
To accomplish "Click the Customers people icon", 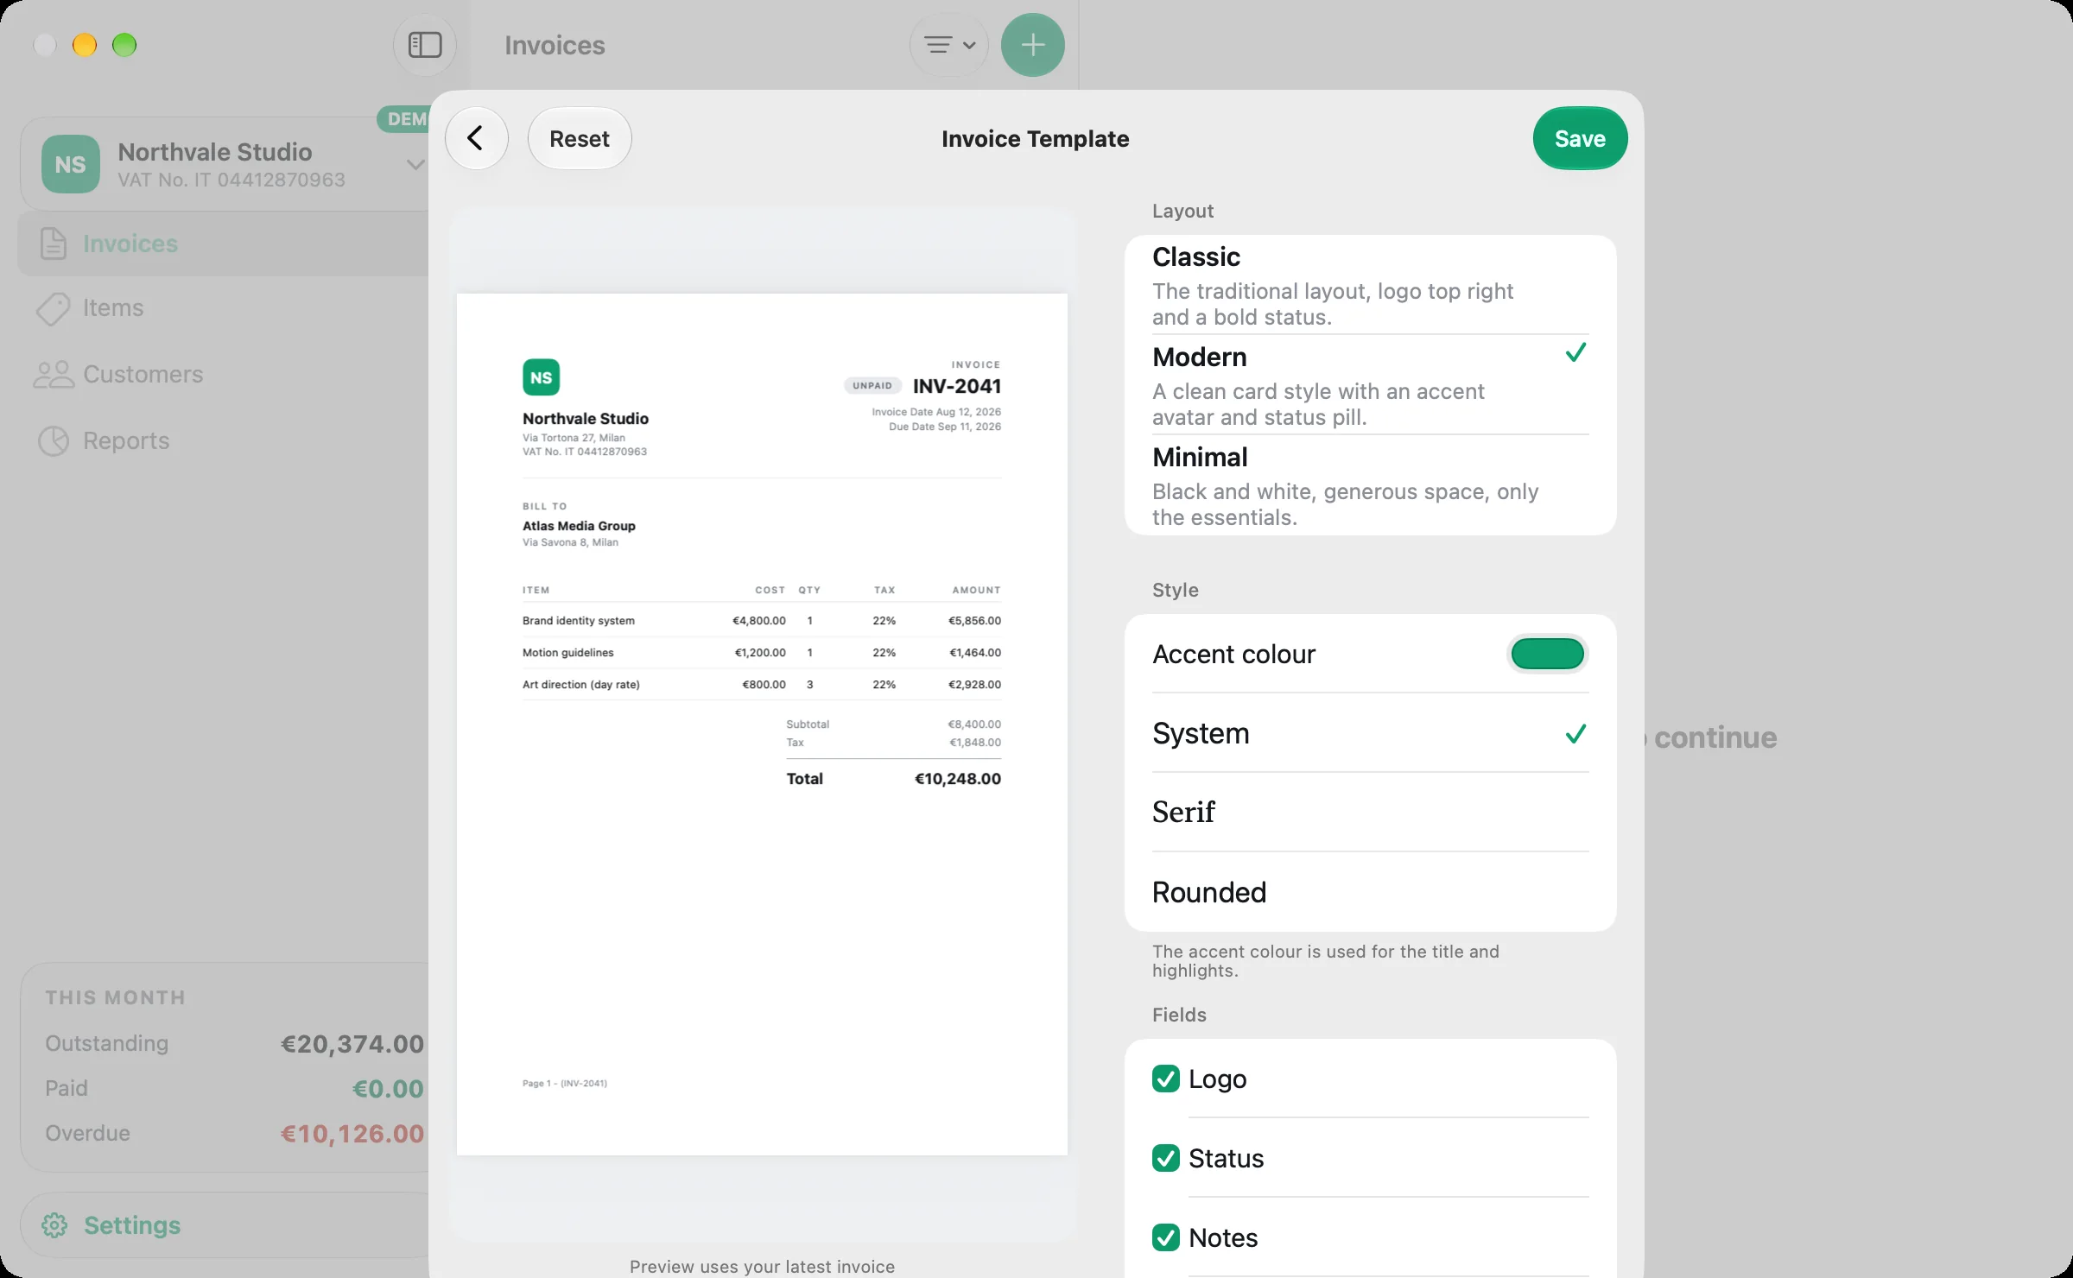I will tap(54, 375).
